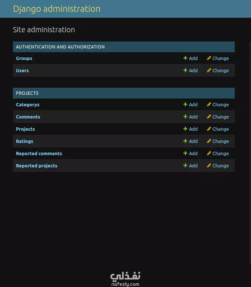Click the Change text link for Ratings

coord(220,141)
